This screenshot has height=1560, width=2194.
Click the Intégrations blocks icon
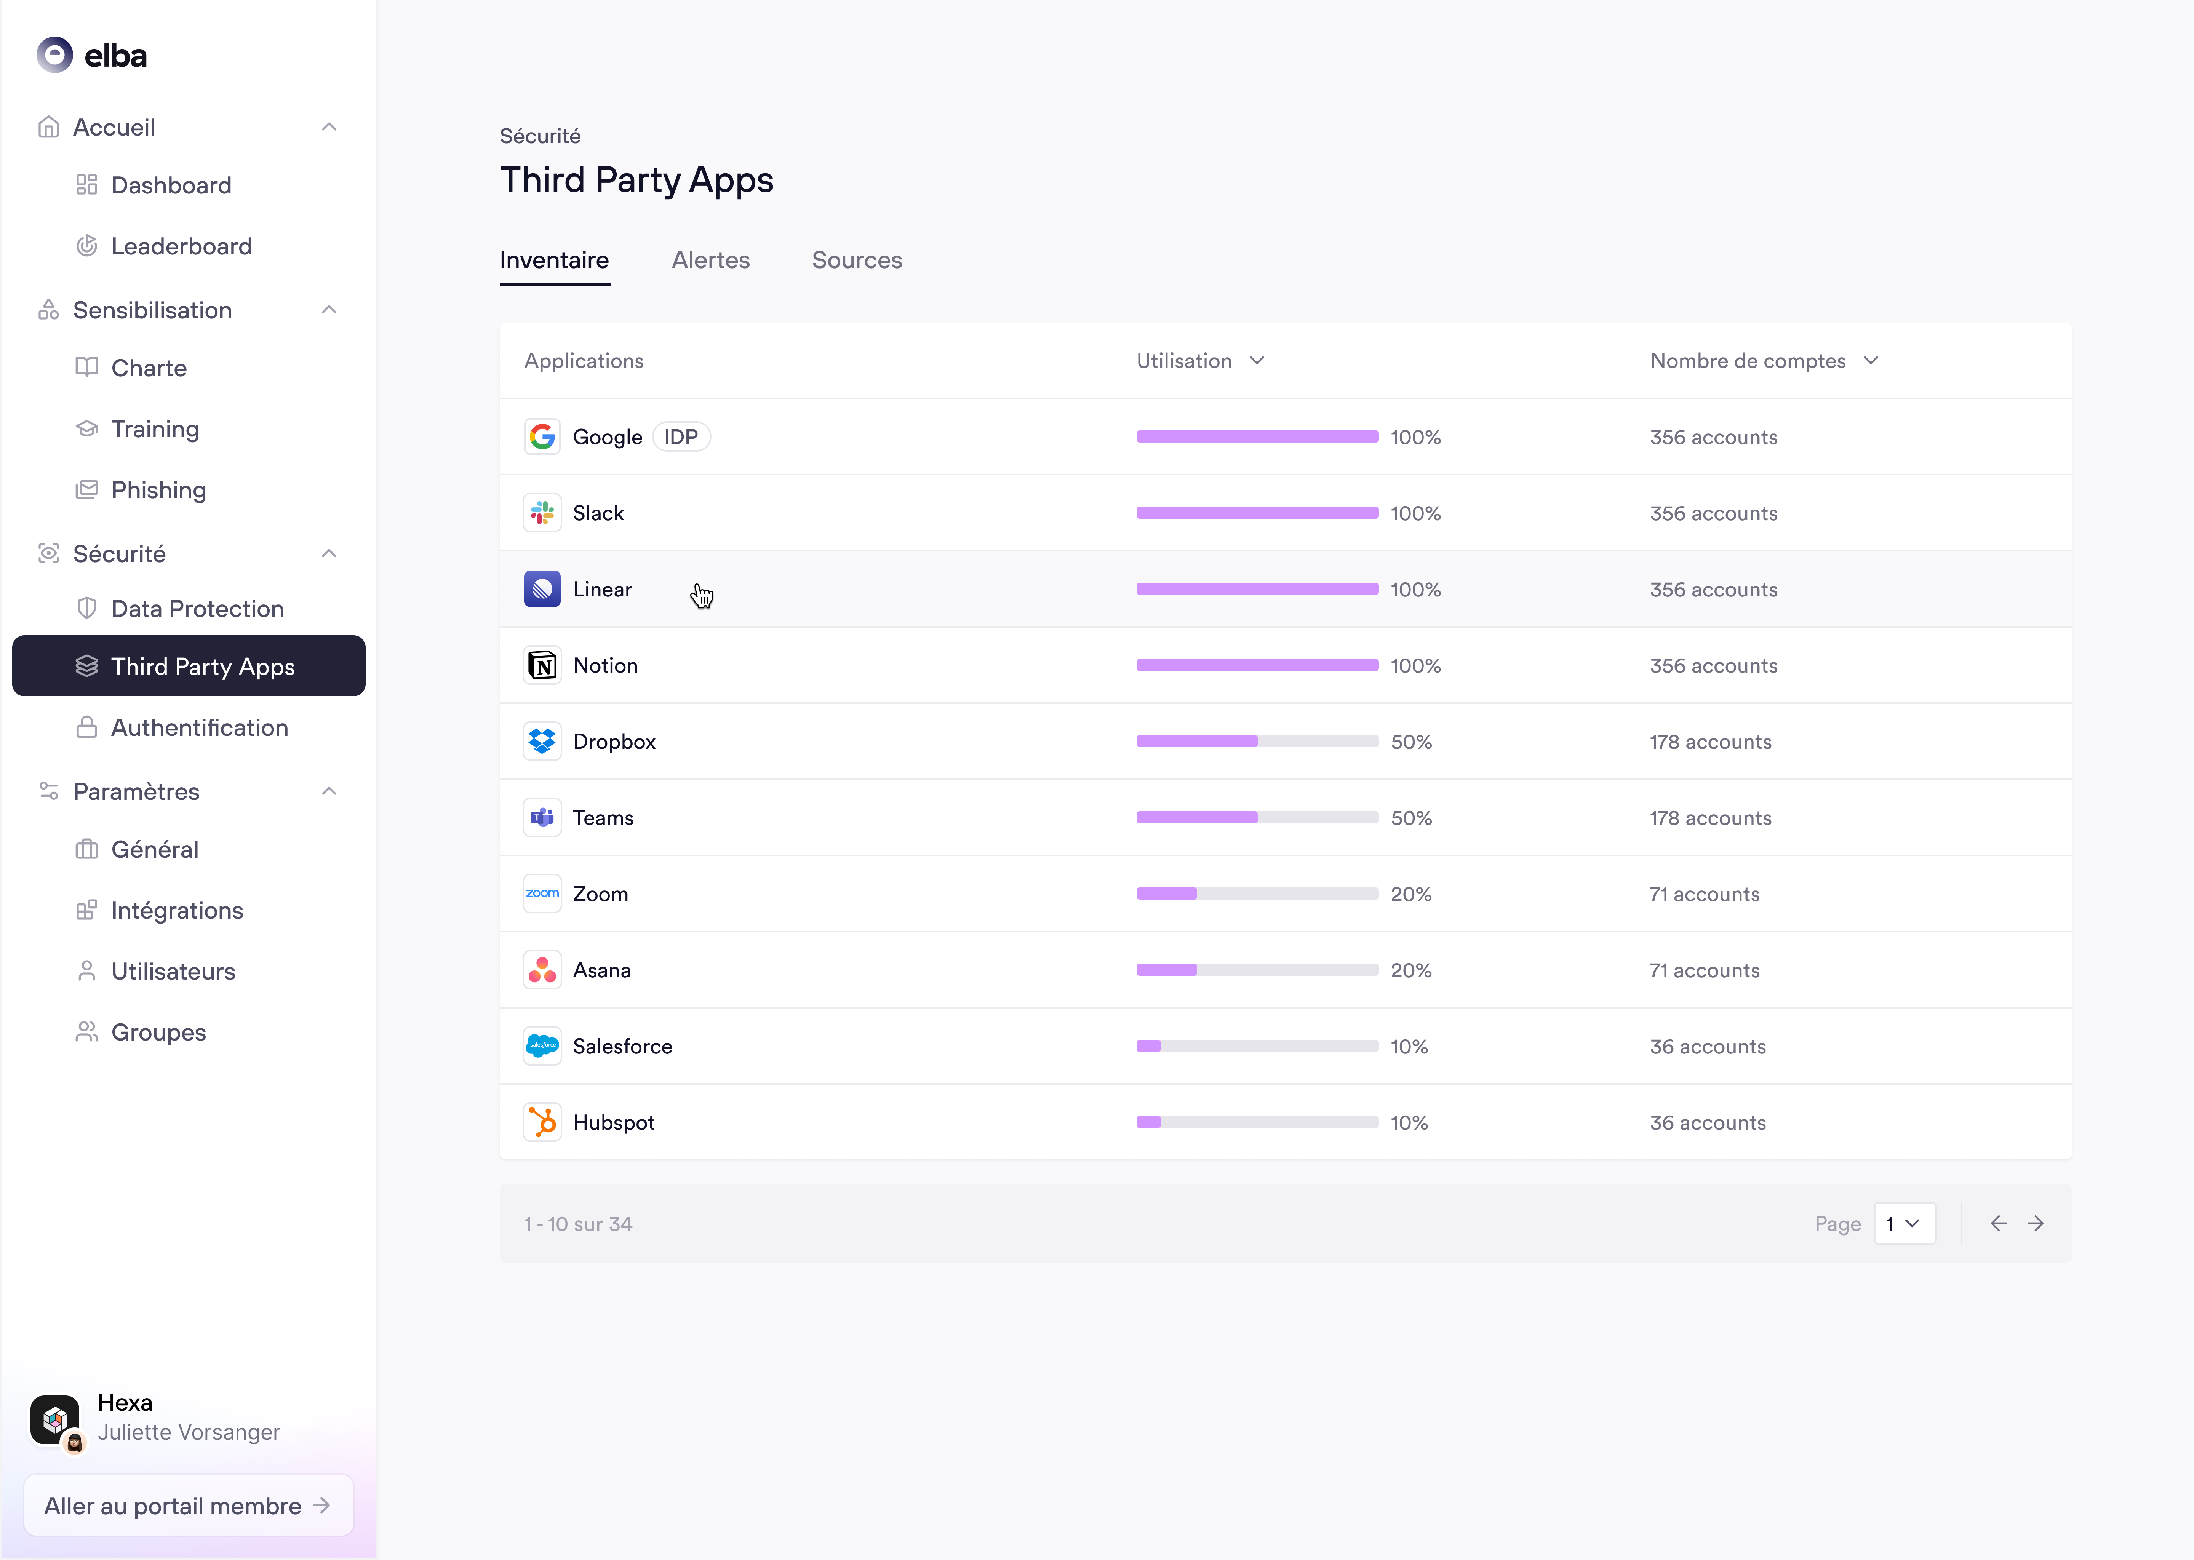86,909
